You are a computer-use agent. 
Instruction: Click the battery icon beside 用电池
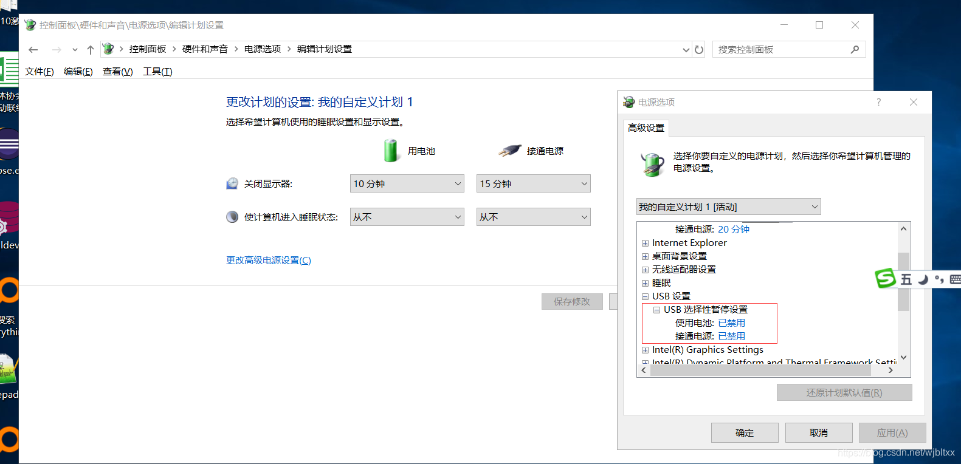pyautogui.click(x=391, y=151)
